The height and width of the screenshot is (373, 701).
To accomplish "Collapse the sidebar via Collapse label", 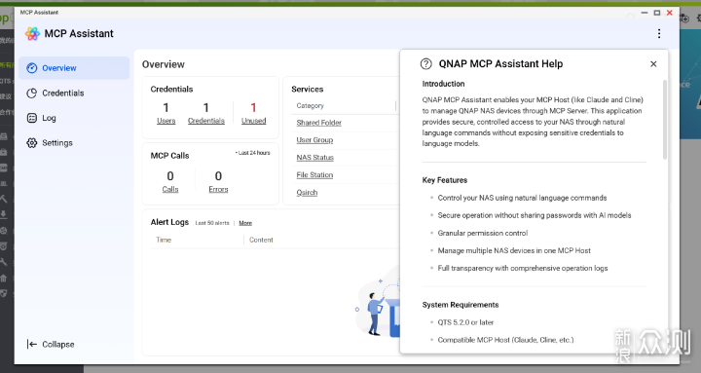I will pos(58,345).
